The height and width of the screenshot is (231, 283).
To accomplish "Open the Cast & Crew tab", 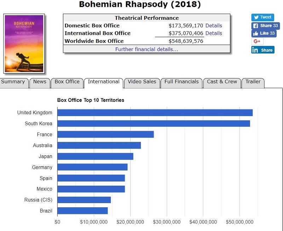I will 222,82.
